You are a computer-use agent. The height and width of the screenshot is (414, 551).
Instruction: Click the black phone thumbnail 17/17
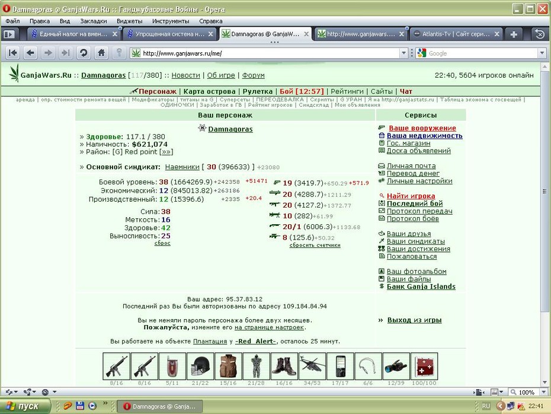(x=340, y=366)
